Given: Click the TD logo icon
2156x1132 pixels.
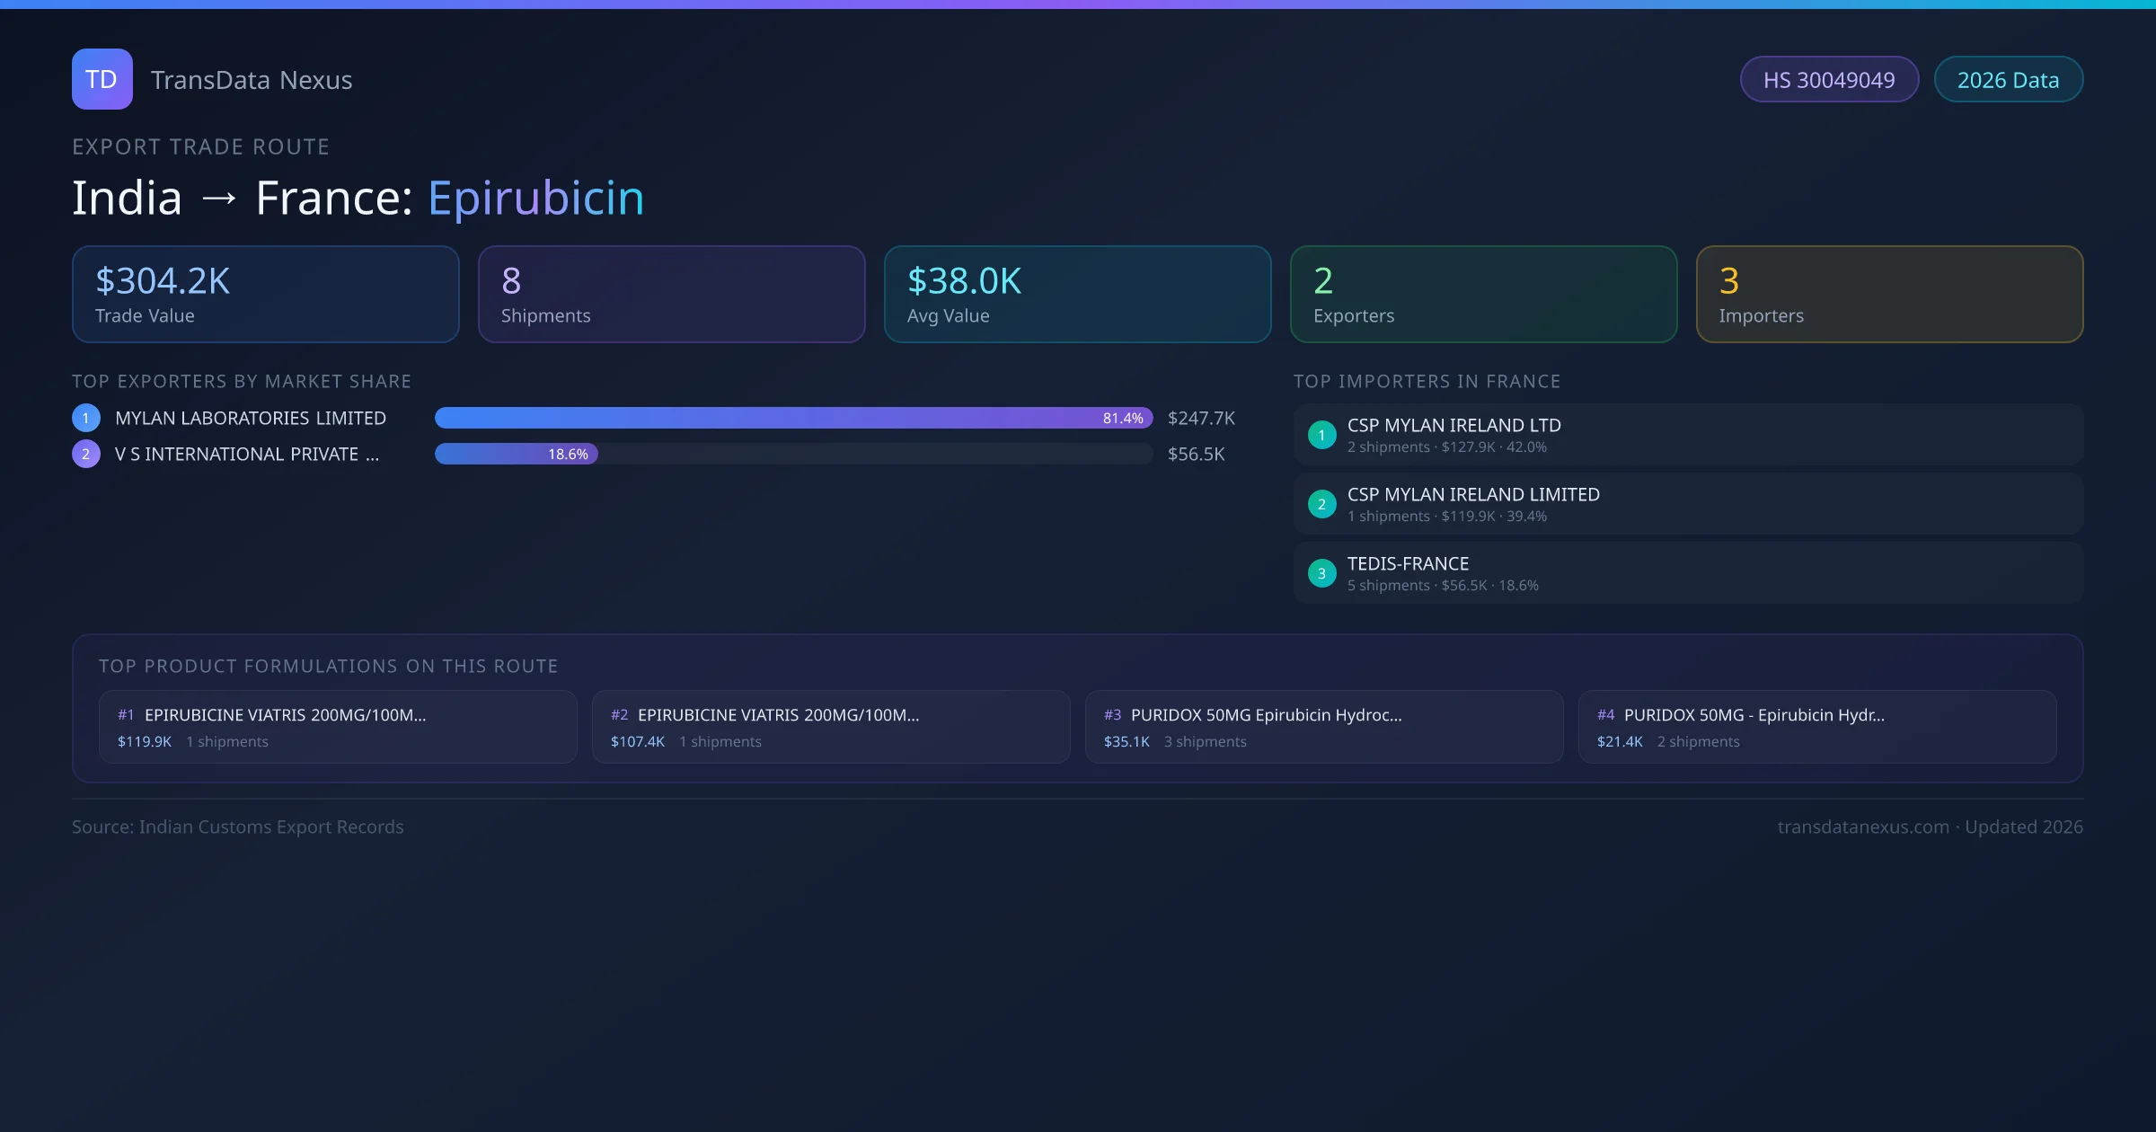Looking at the screenshot, I should (x=102, y=79).
